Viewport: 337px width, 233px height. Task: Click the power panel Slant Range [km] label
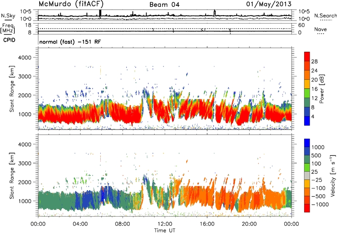click(x=12, y=89)
